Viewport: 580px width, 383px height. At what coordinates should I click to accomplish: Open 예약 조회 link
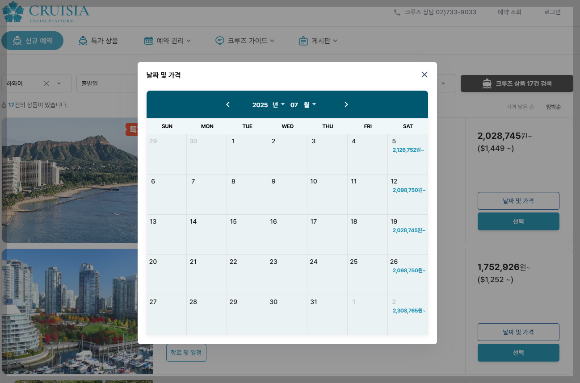(x=509, y=12)
